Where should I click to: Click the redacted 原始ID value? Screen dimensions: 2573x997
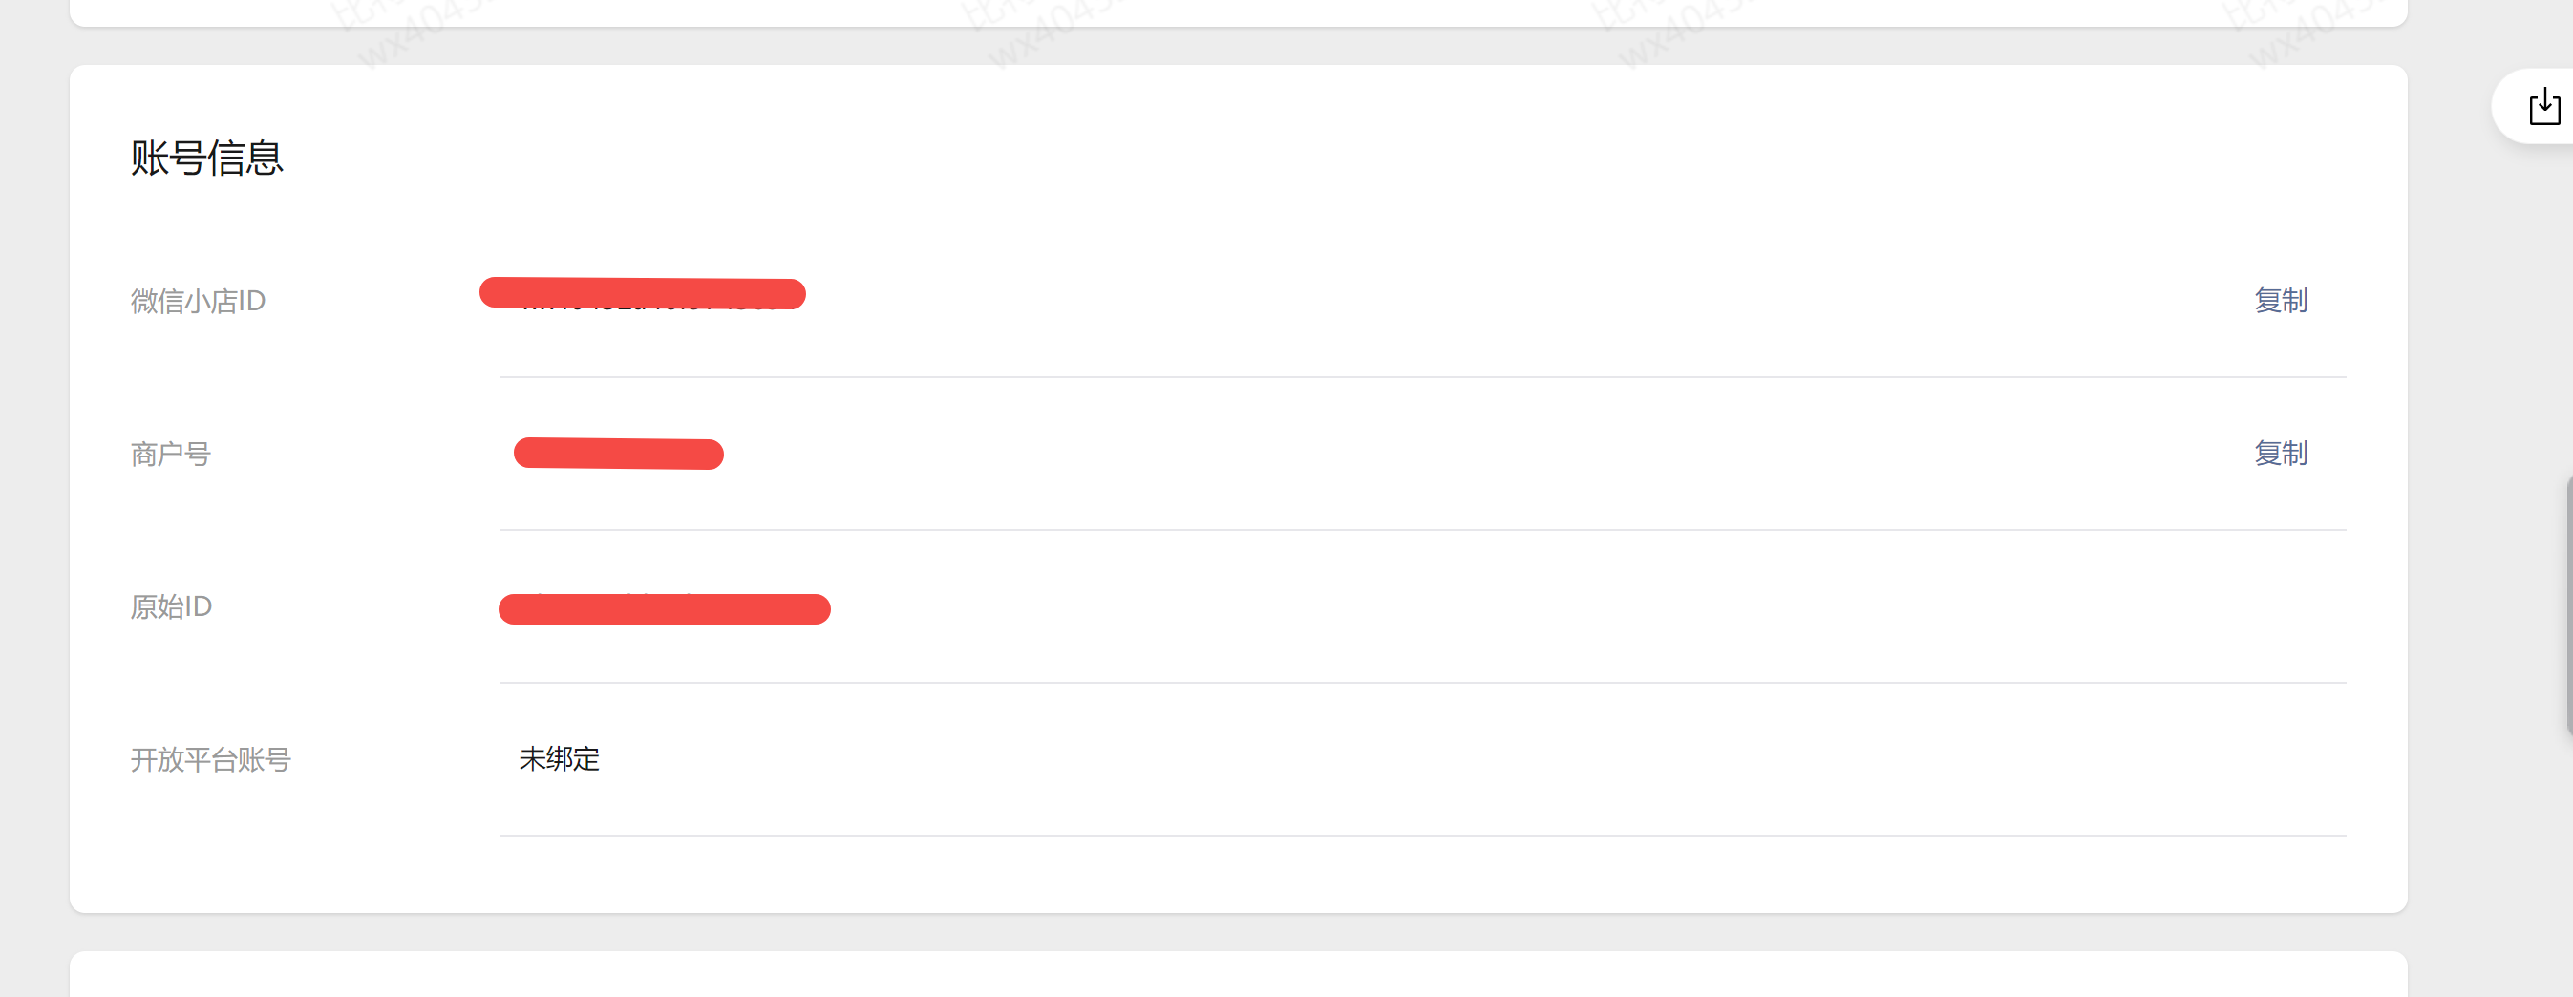tap(664, 608)
